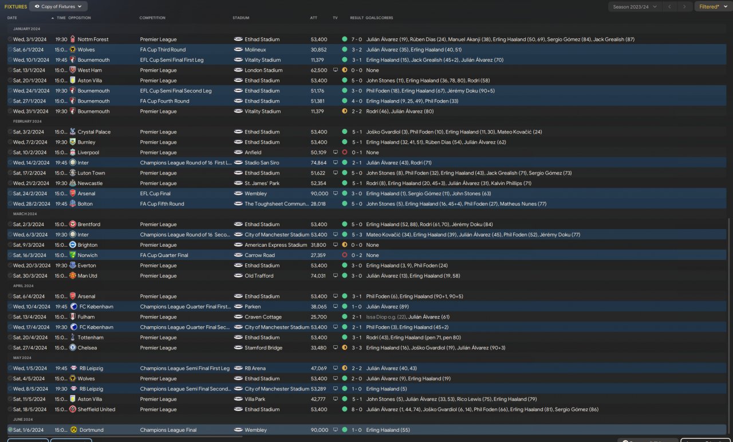Toggle the tick on the Sat, 1/6/2024 fixture

[x=10, y=430]
